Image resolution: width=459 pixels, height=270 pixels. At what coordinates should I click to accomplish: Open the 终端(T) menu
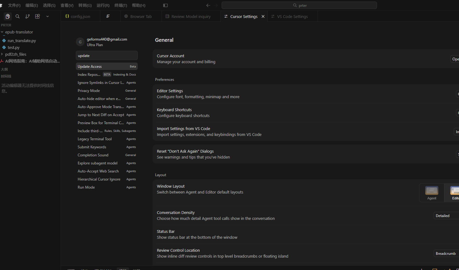(x=121, y=5)
